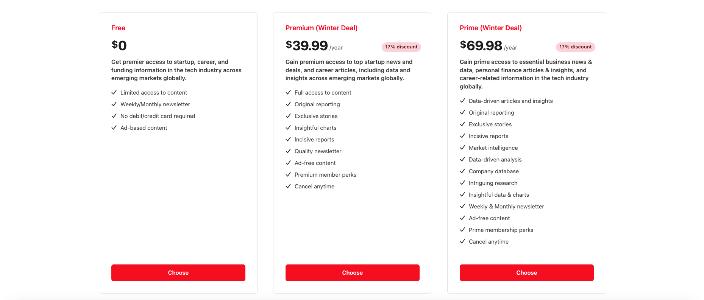Click checkmark beside Premium member perks

pos(288,174)
